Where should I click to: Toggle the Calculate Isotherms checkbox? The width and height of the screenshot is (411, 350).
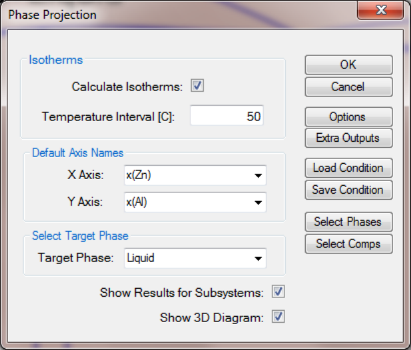197,86
